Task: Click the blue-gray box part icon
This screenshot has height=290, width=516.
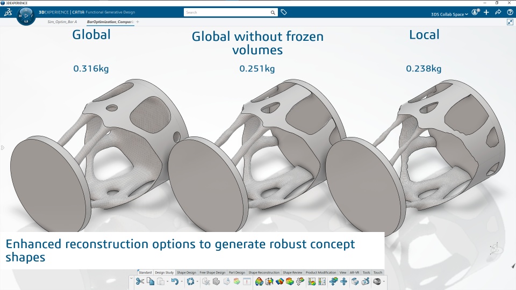Action: 355,281
